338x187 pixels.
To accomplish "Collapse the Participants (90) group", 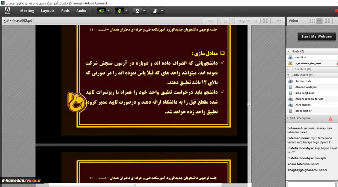I will coord(288,75).
